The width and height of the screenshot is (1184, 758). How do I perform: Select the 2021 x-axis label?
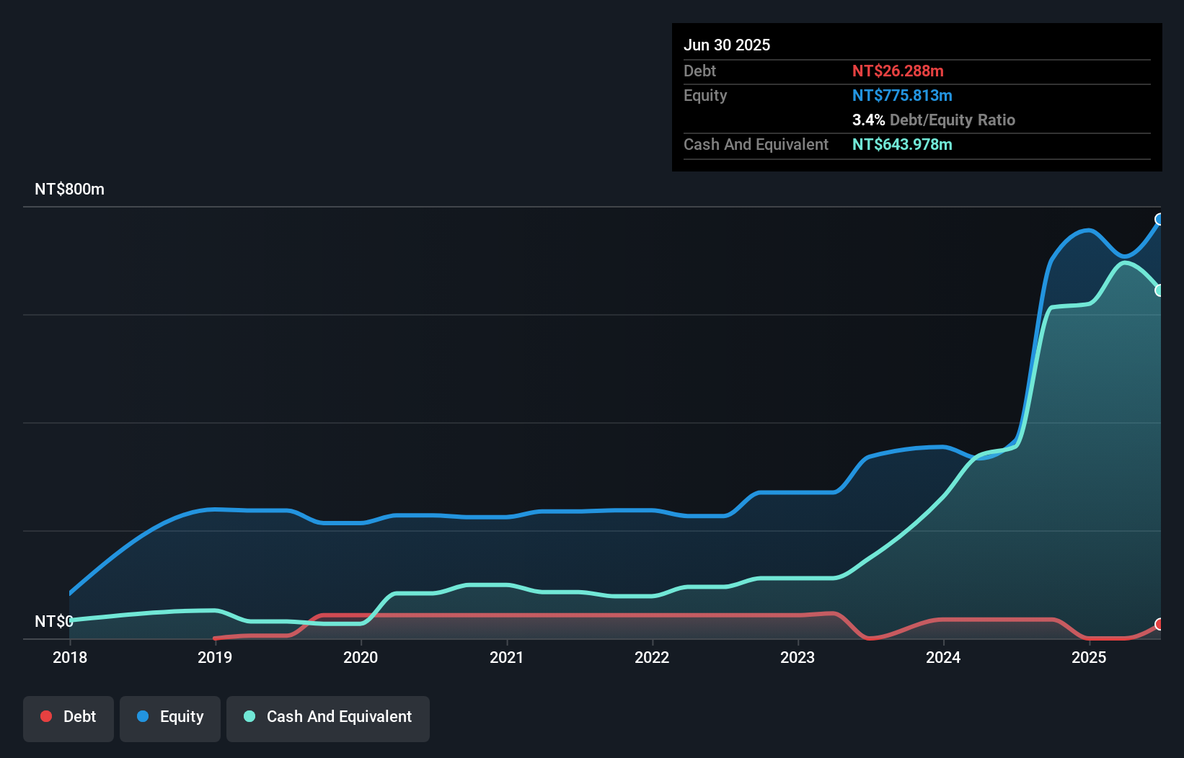506,657
